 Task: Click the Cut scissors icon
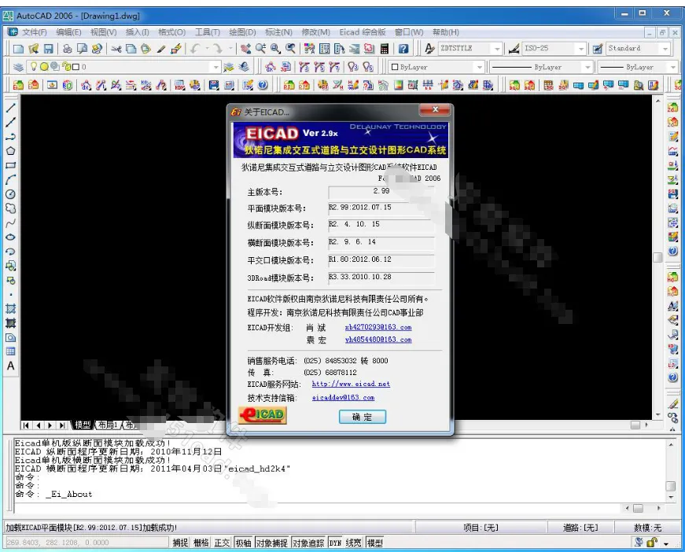(x=116, y=49)
